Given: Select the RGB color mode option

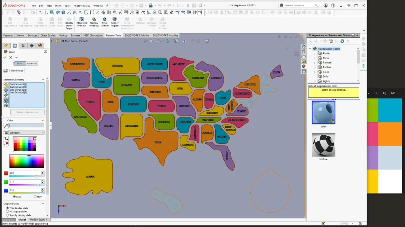Looking at the screenshot, I should 15,197.
